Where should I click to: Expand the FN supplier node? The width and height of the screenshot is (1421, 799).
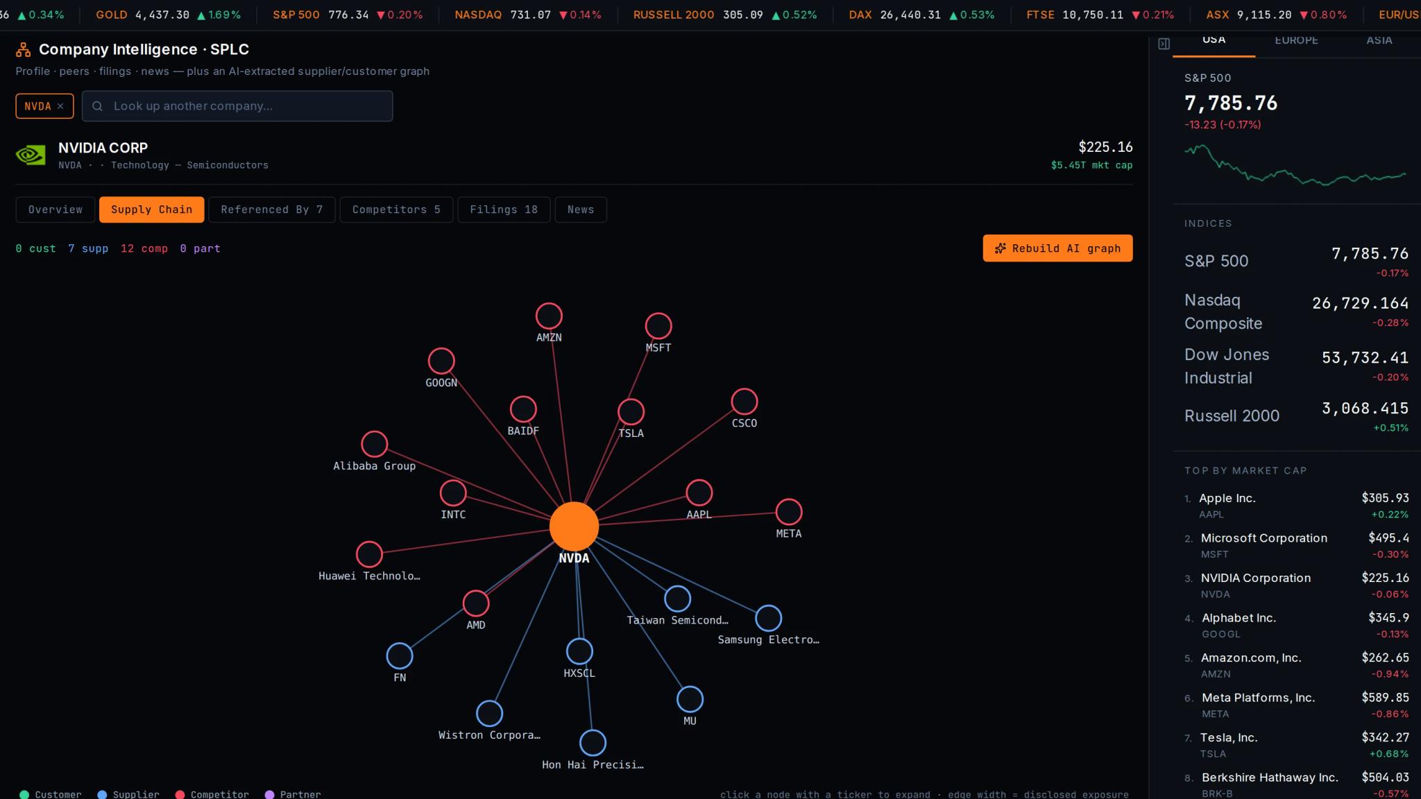point(400,656)
